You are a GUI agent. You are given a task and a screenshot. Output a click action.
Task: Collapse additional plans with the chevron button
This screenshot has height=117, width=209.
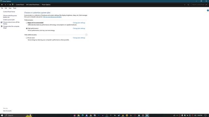click(x=86, y=35)
